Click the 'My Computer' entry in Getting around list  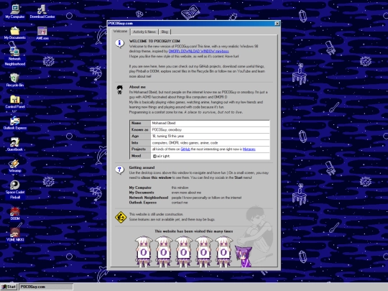pos(140,188)
